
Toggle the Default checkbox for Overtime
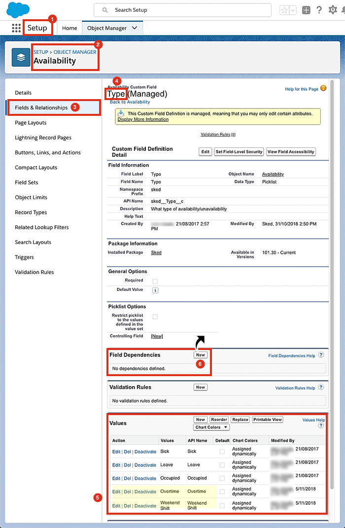[222, 492]
